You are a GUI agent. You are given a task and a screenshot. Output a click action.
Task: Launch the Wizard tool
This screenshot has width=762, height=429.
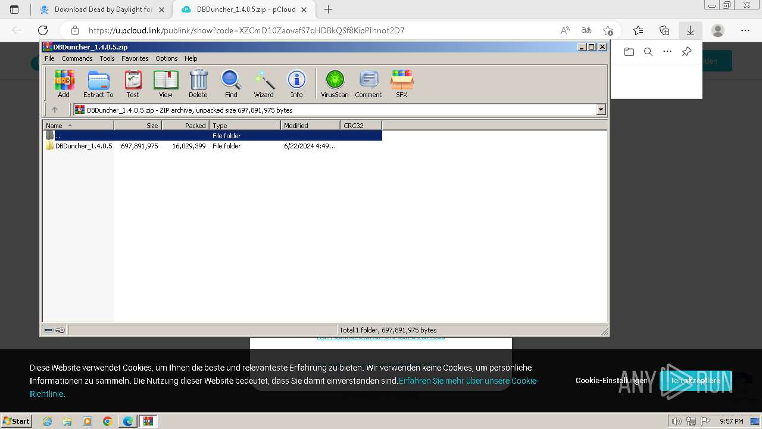click(264, 83)
